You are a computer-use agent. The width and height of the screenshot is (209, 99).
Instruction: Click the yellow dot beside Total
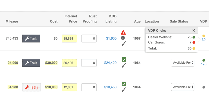pyautogui.click(x=194, y=48)
